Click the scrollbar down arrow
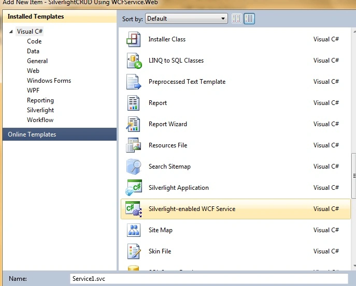 (354, 266)
